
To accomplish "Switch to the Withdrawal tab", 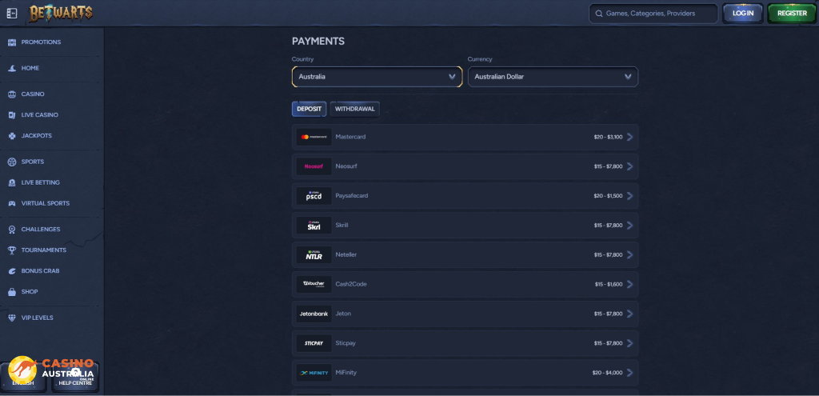I will tap(354, 109).
